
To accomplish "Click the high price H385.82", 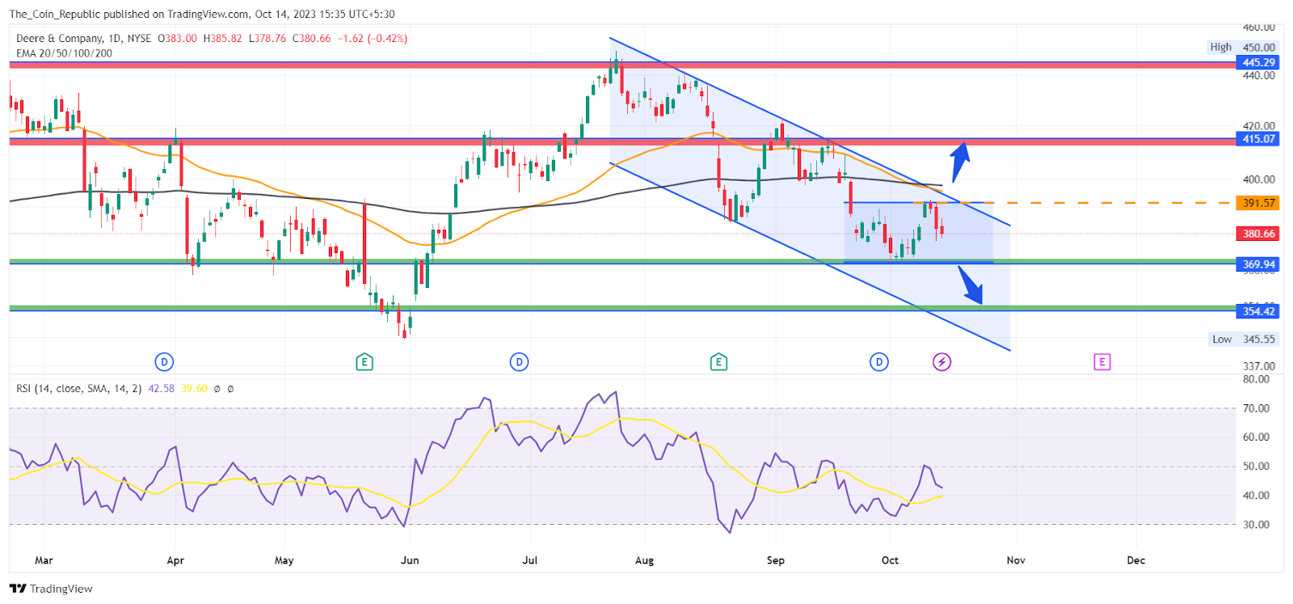I will coord(222,38).
